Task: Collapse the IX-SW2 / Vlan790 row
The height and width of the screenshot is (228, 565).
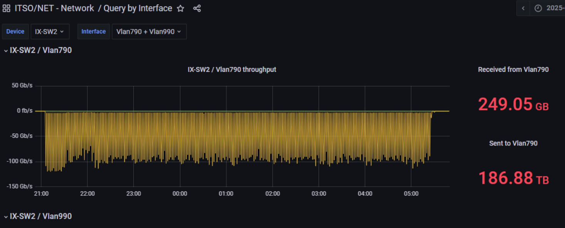Action: 6,50
